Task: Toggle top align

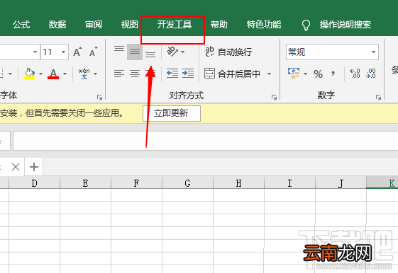Action: (119, 49)
